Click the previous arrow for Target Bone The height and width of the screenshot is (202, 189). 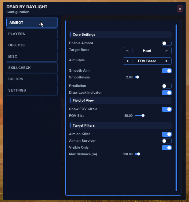(128, 51)
